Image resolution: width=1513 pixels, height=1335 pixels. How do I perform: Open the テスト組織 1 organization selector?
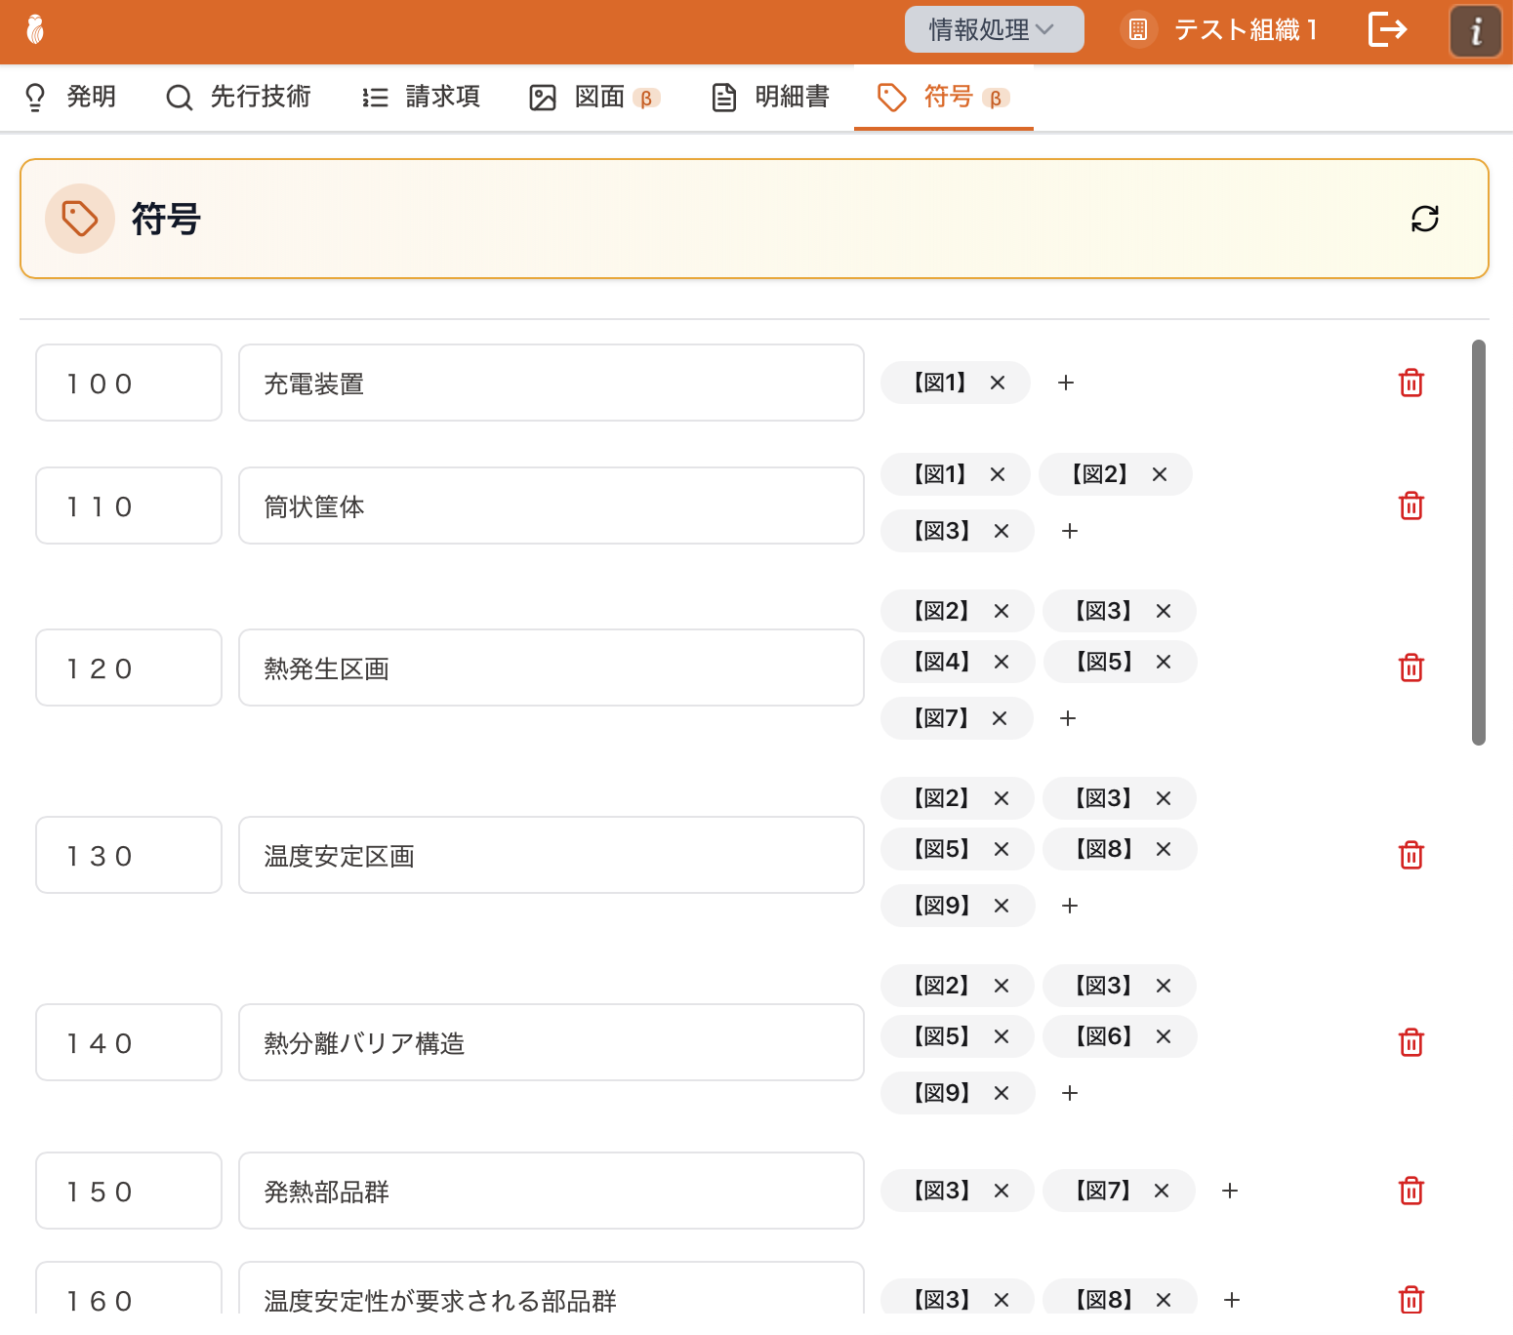point(1220,29)
